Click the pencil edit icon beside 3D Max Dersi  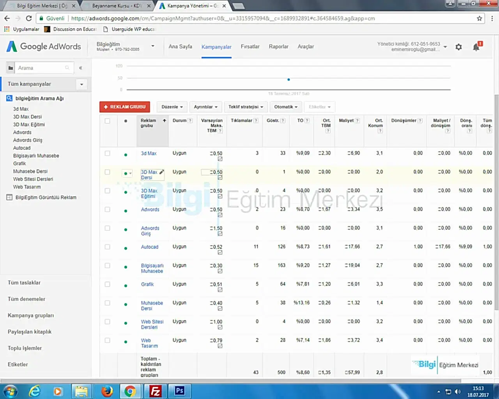click(161, 172)
